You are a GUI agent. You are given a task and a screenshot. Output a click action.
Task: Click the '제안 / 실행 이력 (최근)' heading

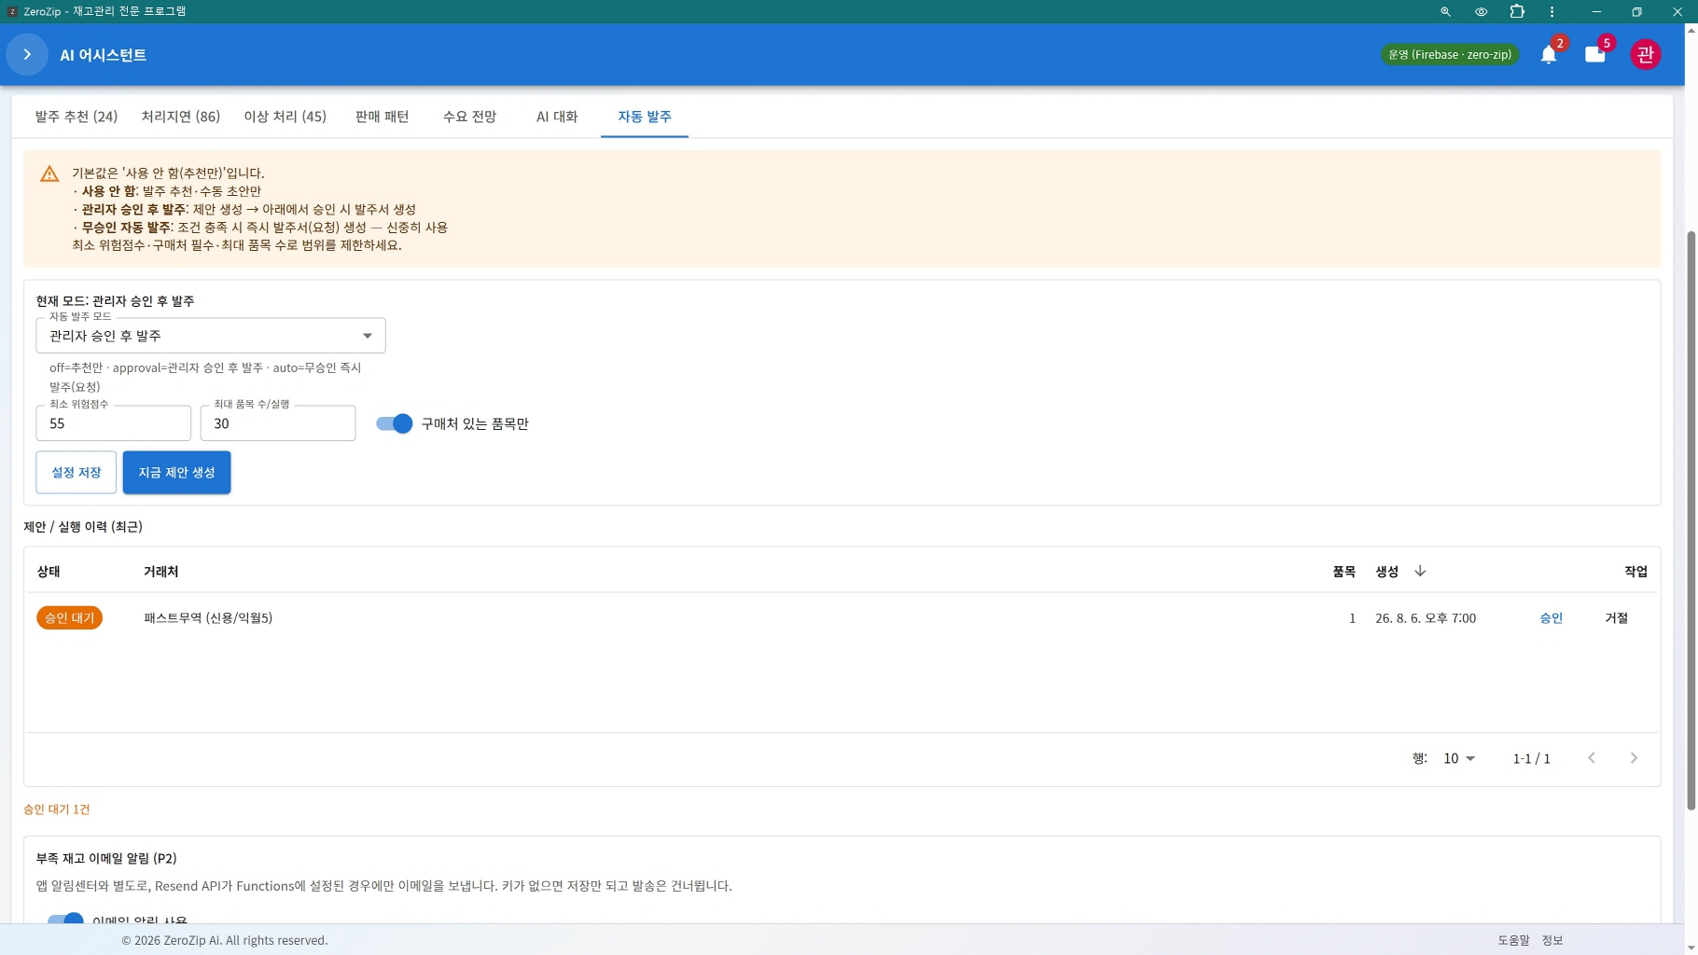coord(83,527)
